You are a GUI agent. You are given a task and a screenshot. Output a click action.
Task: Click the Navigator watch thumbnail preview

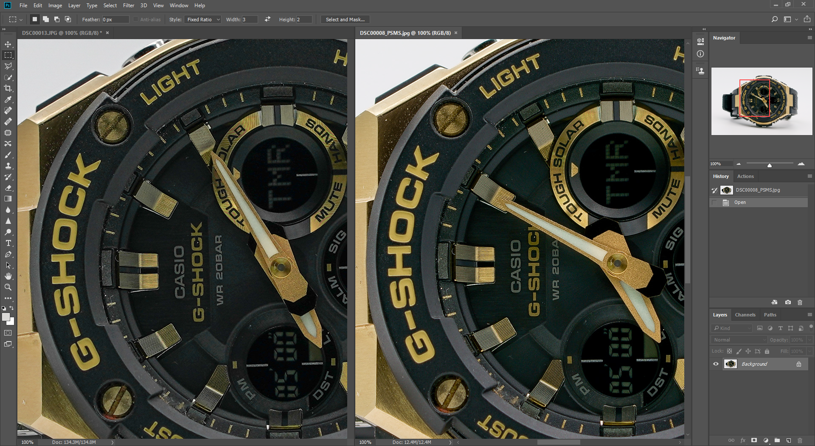762,101
